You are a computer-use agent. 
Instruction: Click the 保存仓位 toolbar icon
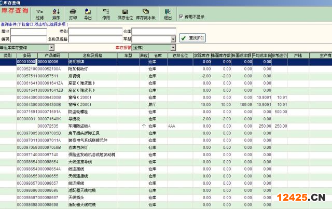[x=124, y=13]
